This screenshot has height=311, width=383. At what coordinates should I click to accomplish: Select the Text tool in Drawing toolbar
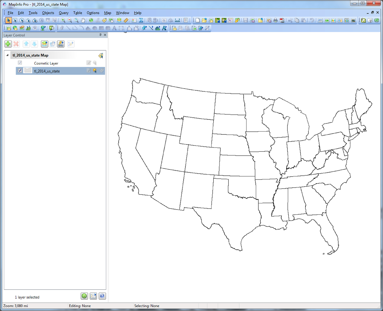pyautogui.click(x=114, y=28)
